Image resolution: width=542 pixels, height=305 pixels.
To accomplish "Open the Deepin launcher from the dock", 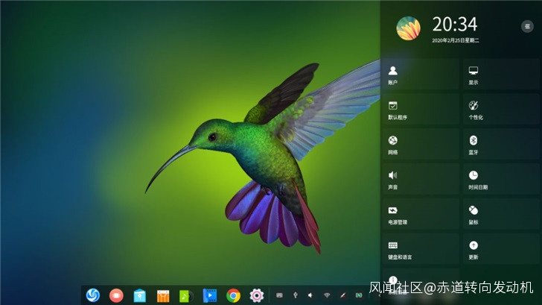I will 92,295.
